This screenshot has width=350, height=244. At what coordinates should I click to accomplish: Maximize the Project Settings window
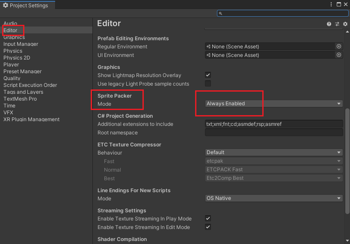click(338, 4)
